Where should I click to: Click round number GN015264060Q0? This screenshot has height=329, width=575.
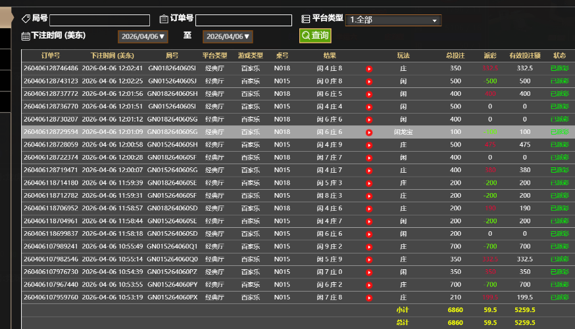(172, 259)
